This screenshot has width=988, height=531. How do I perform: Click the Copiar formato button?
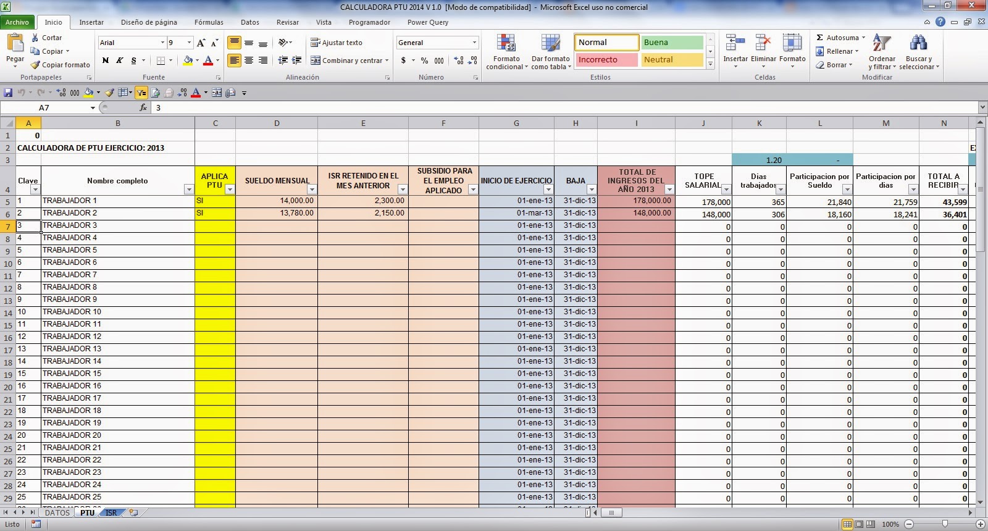coord(61,65)
